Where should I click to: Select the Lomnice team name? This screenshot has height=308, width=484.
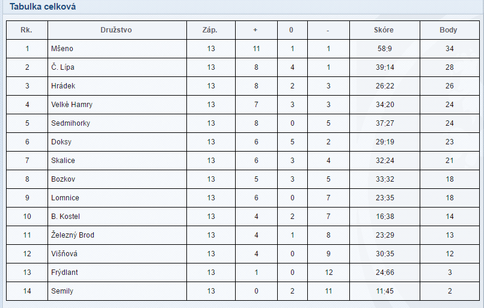tap(65, 198)
